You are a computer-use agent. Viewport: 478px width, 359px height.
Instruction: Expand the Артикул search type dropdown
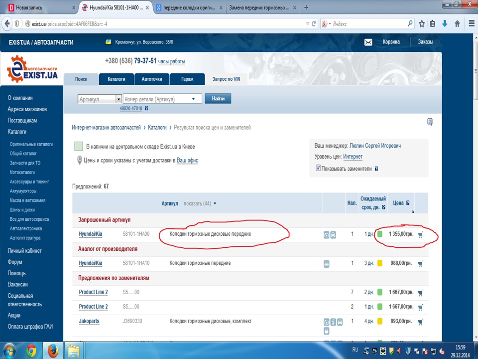point(119,99)
